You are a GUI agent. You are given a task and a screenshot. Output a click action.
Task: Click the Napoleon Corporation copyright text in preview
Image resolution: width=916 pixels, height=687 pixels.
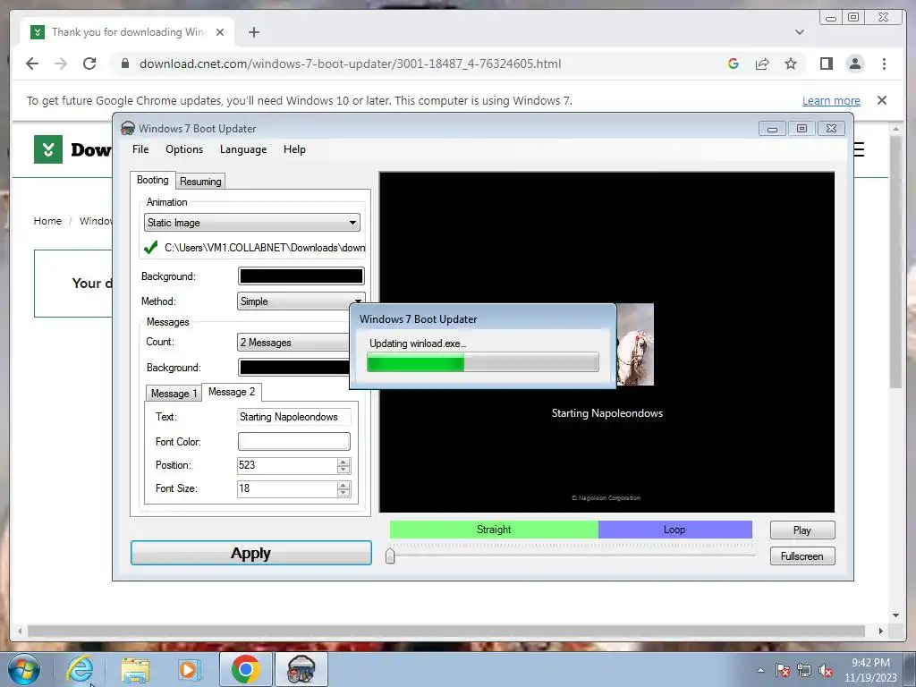coord(606,497)
